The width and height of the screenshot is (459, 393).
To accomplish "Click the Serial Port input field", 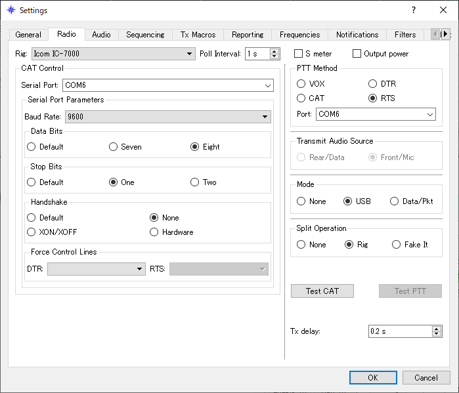I will 167,85.
